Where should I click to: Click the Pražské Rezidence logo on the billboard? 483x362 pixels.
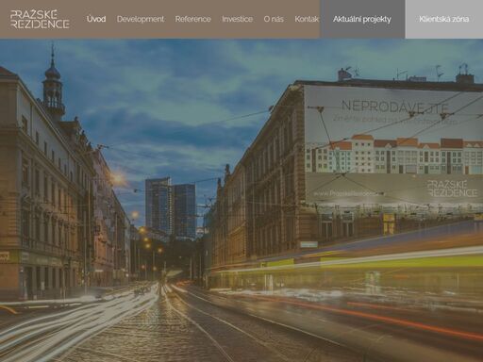452,189
